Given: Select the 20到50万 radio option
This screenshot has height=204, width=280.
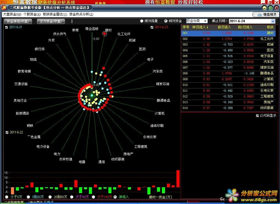Looking at the screenshot, I should pos(50,197).
